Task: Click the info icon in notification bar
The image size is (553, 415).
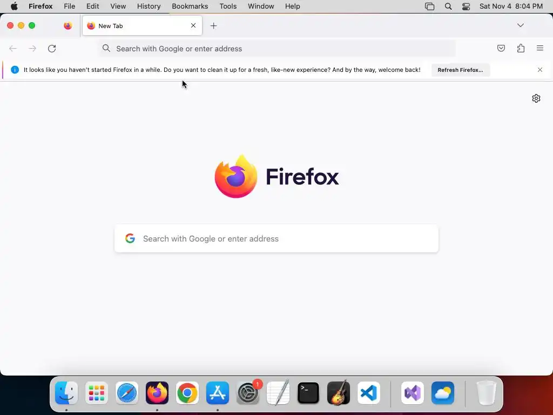Action: point(15,70)
